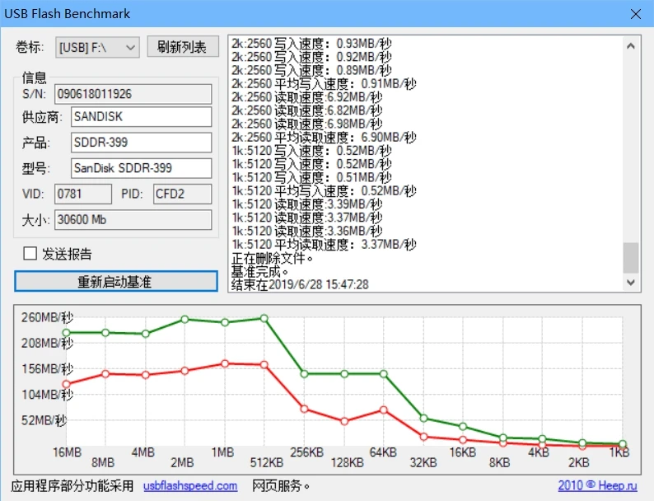Click the 产品 product field SDDR-399

(x=141, y=143)
